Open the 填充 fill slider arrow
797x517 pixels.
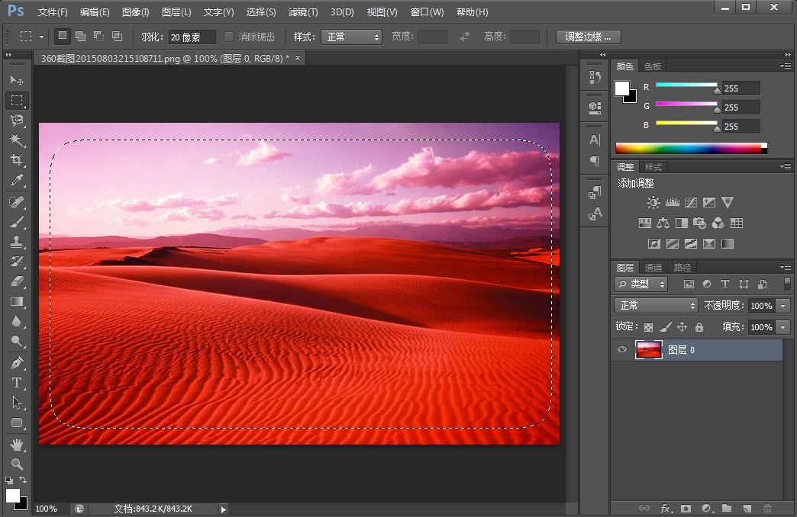pyautogui.click(x=783, y=327)
